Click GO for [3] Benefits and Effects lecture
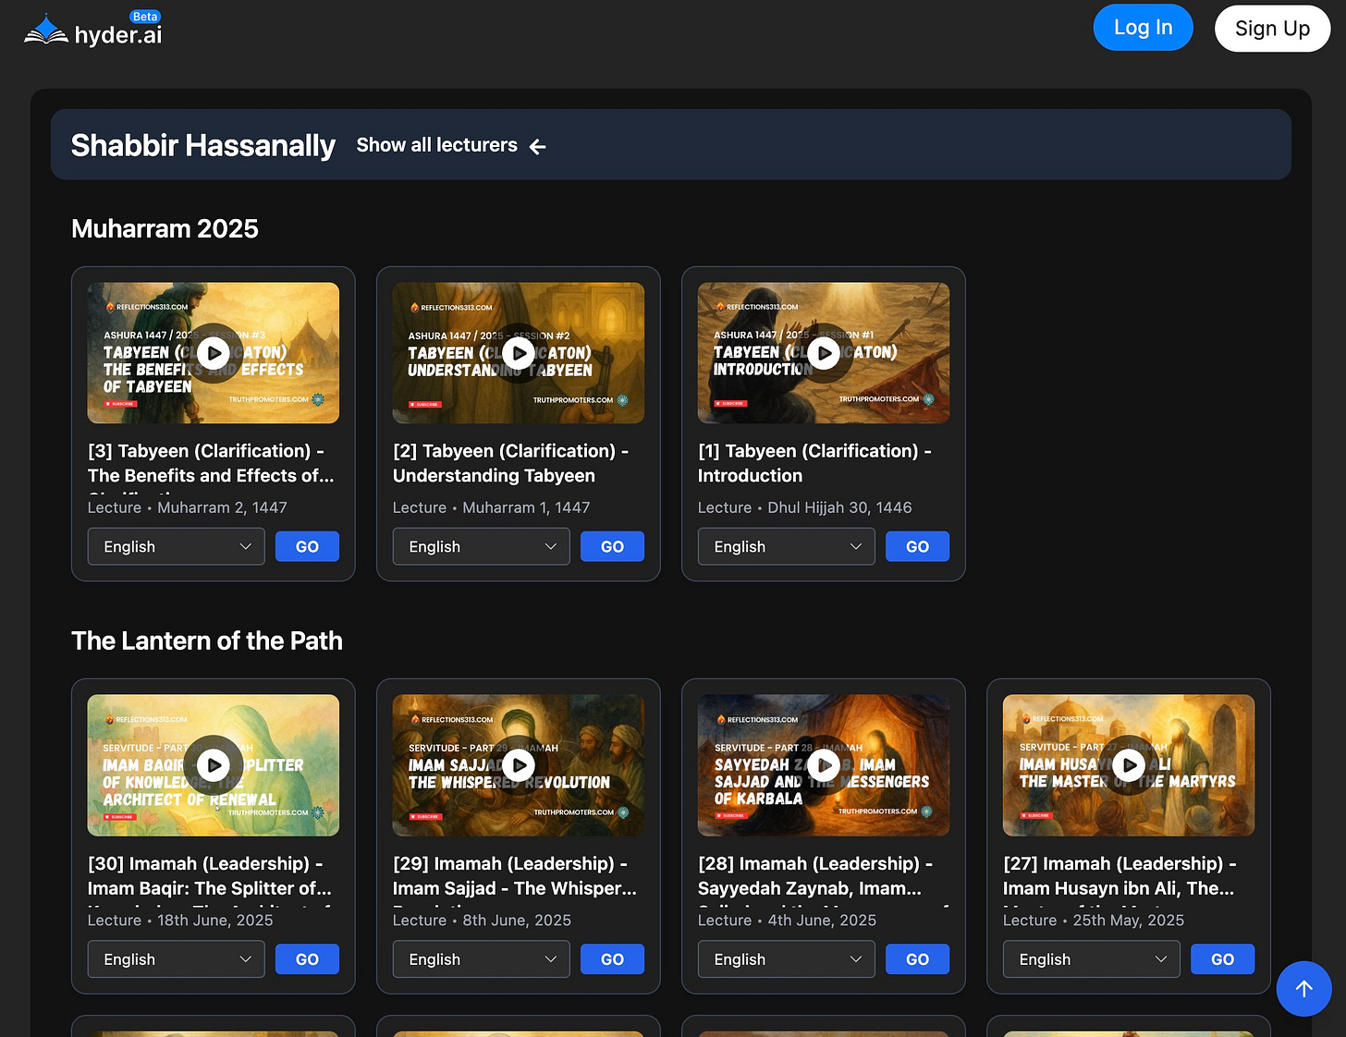This screenshot has height=1037, width=1346. click(x=307, y=546)
